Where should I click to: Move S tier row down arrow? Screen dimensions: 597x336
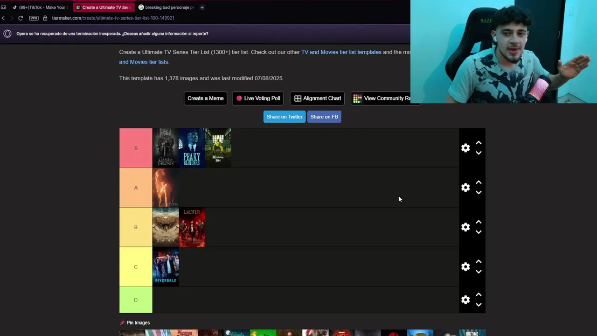[x=479, y=153]
